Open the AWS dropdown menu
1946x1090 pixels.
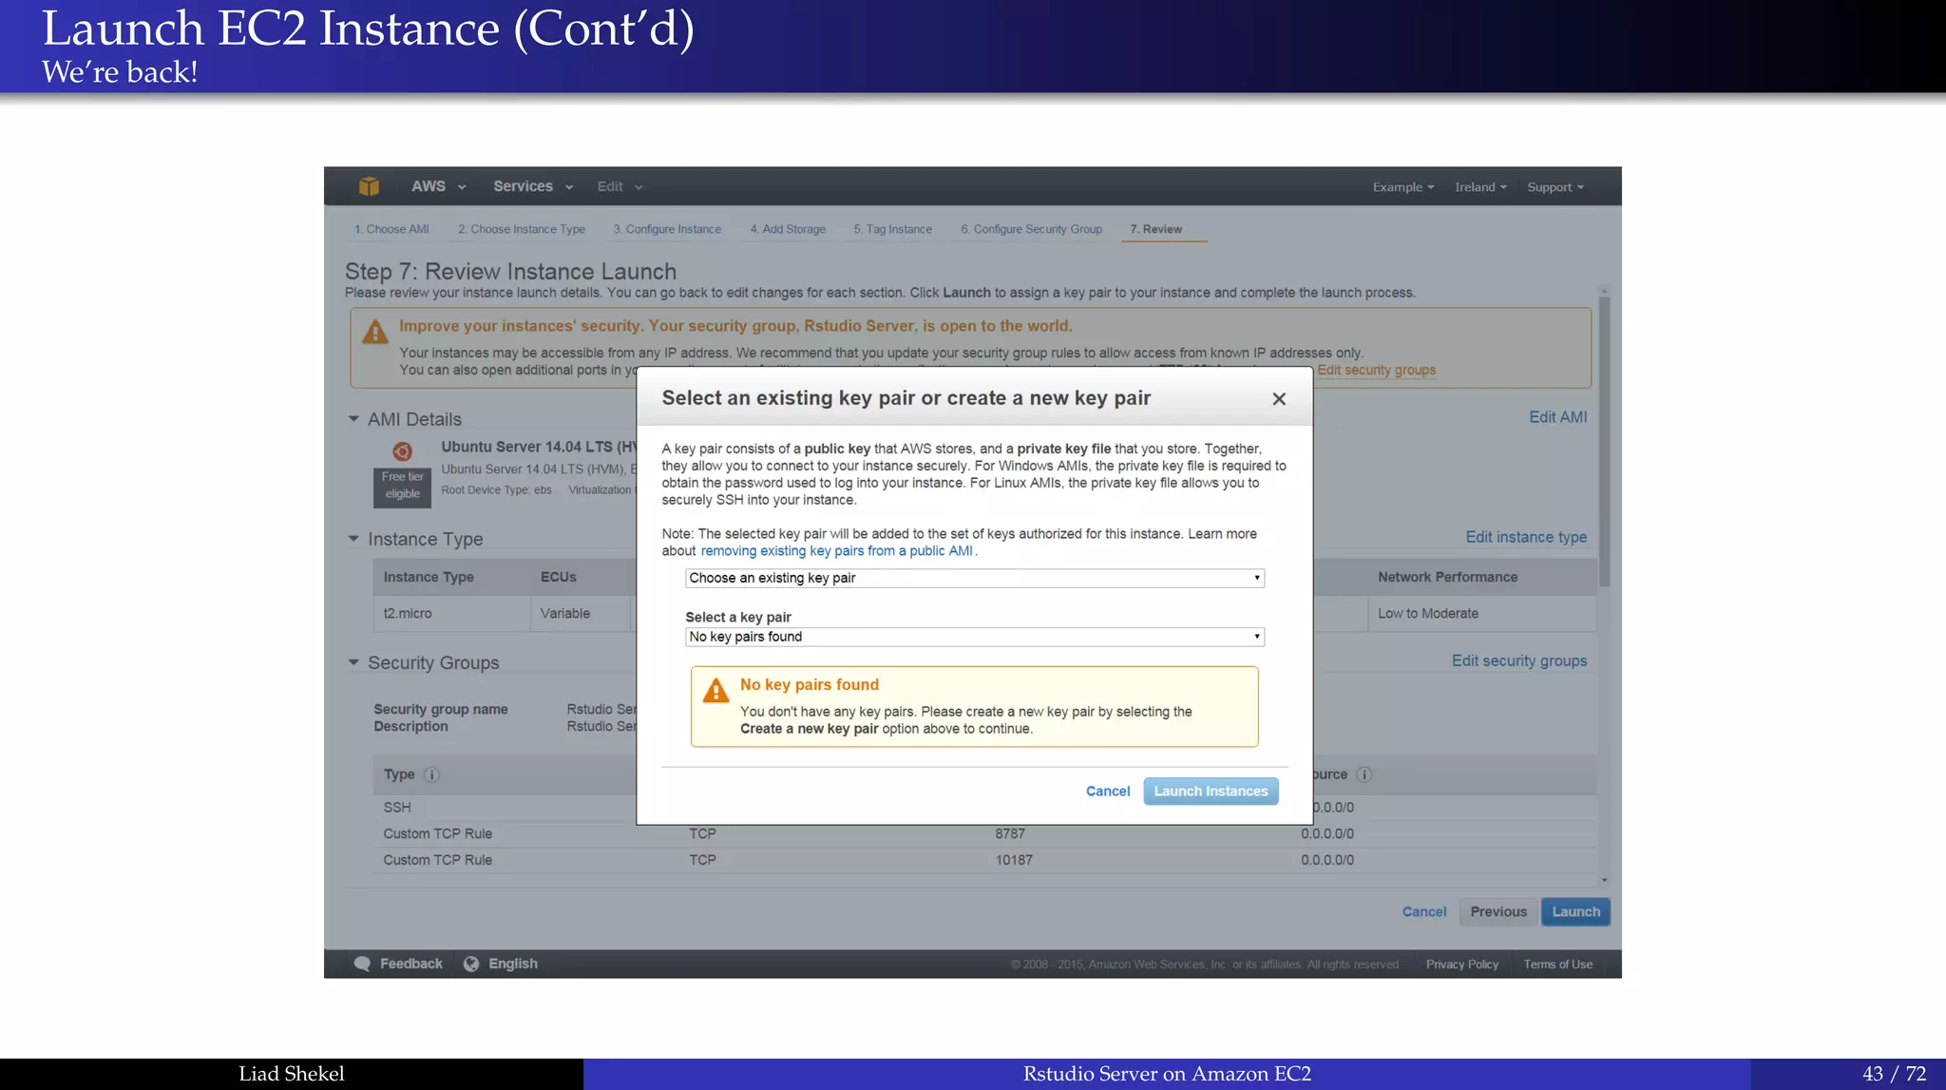(x=438, y=186)
